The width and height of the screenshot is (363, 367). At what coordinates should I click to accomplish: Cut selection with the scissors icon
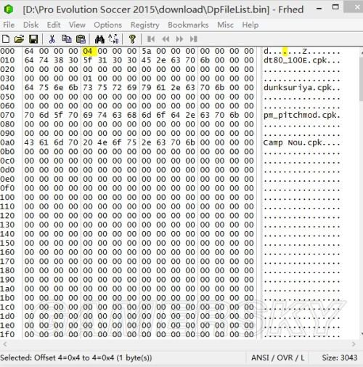(52, 39)
